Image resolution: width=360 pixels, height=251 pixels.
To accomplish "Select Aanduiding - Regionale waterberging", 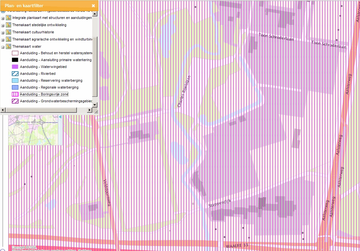I will (x=49, y=87).
